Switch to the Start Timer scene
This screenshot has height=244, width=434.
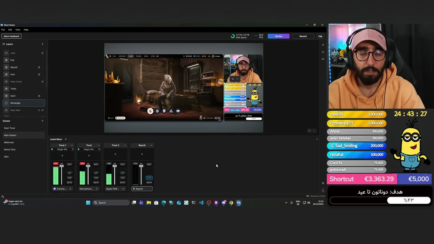click(9, 128)
